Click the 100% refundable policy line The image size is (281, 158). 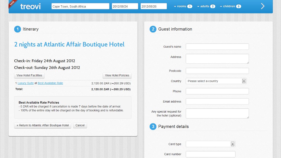tap(71, 110)
